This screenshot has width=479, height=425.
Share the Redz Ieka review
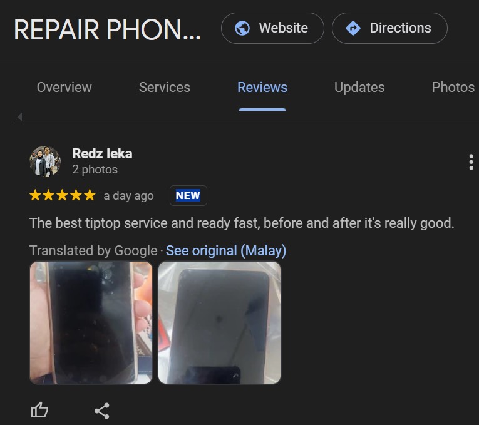tap(102, 411)
